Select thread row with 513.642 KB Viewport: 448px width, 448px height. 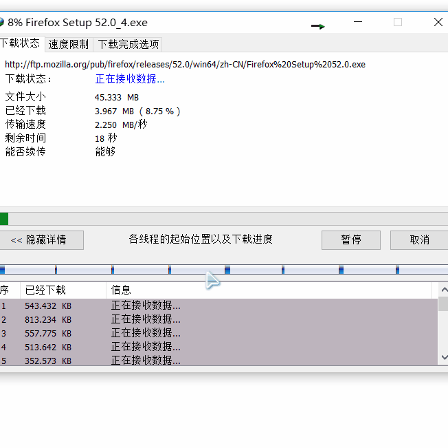(x=219, y=347)
